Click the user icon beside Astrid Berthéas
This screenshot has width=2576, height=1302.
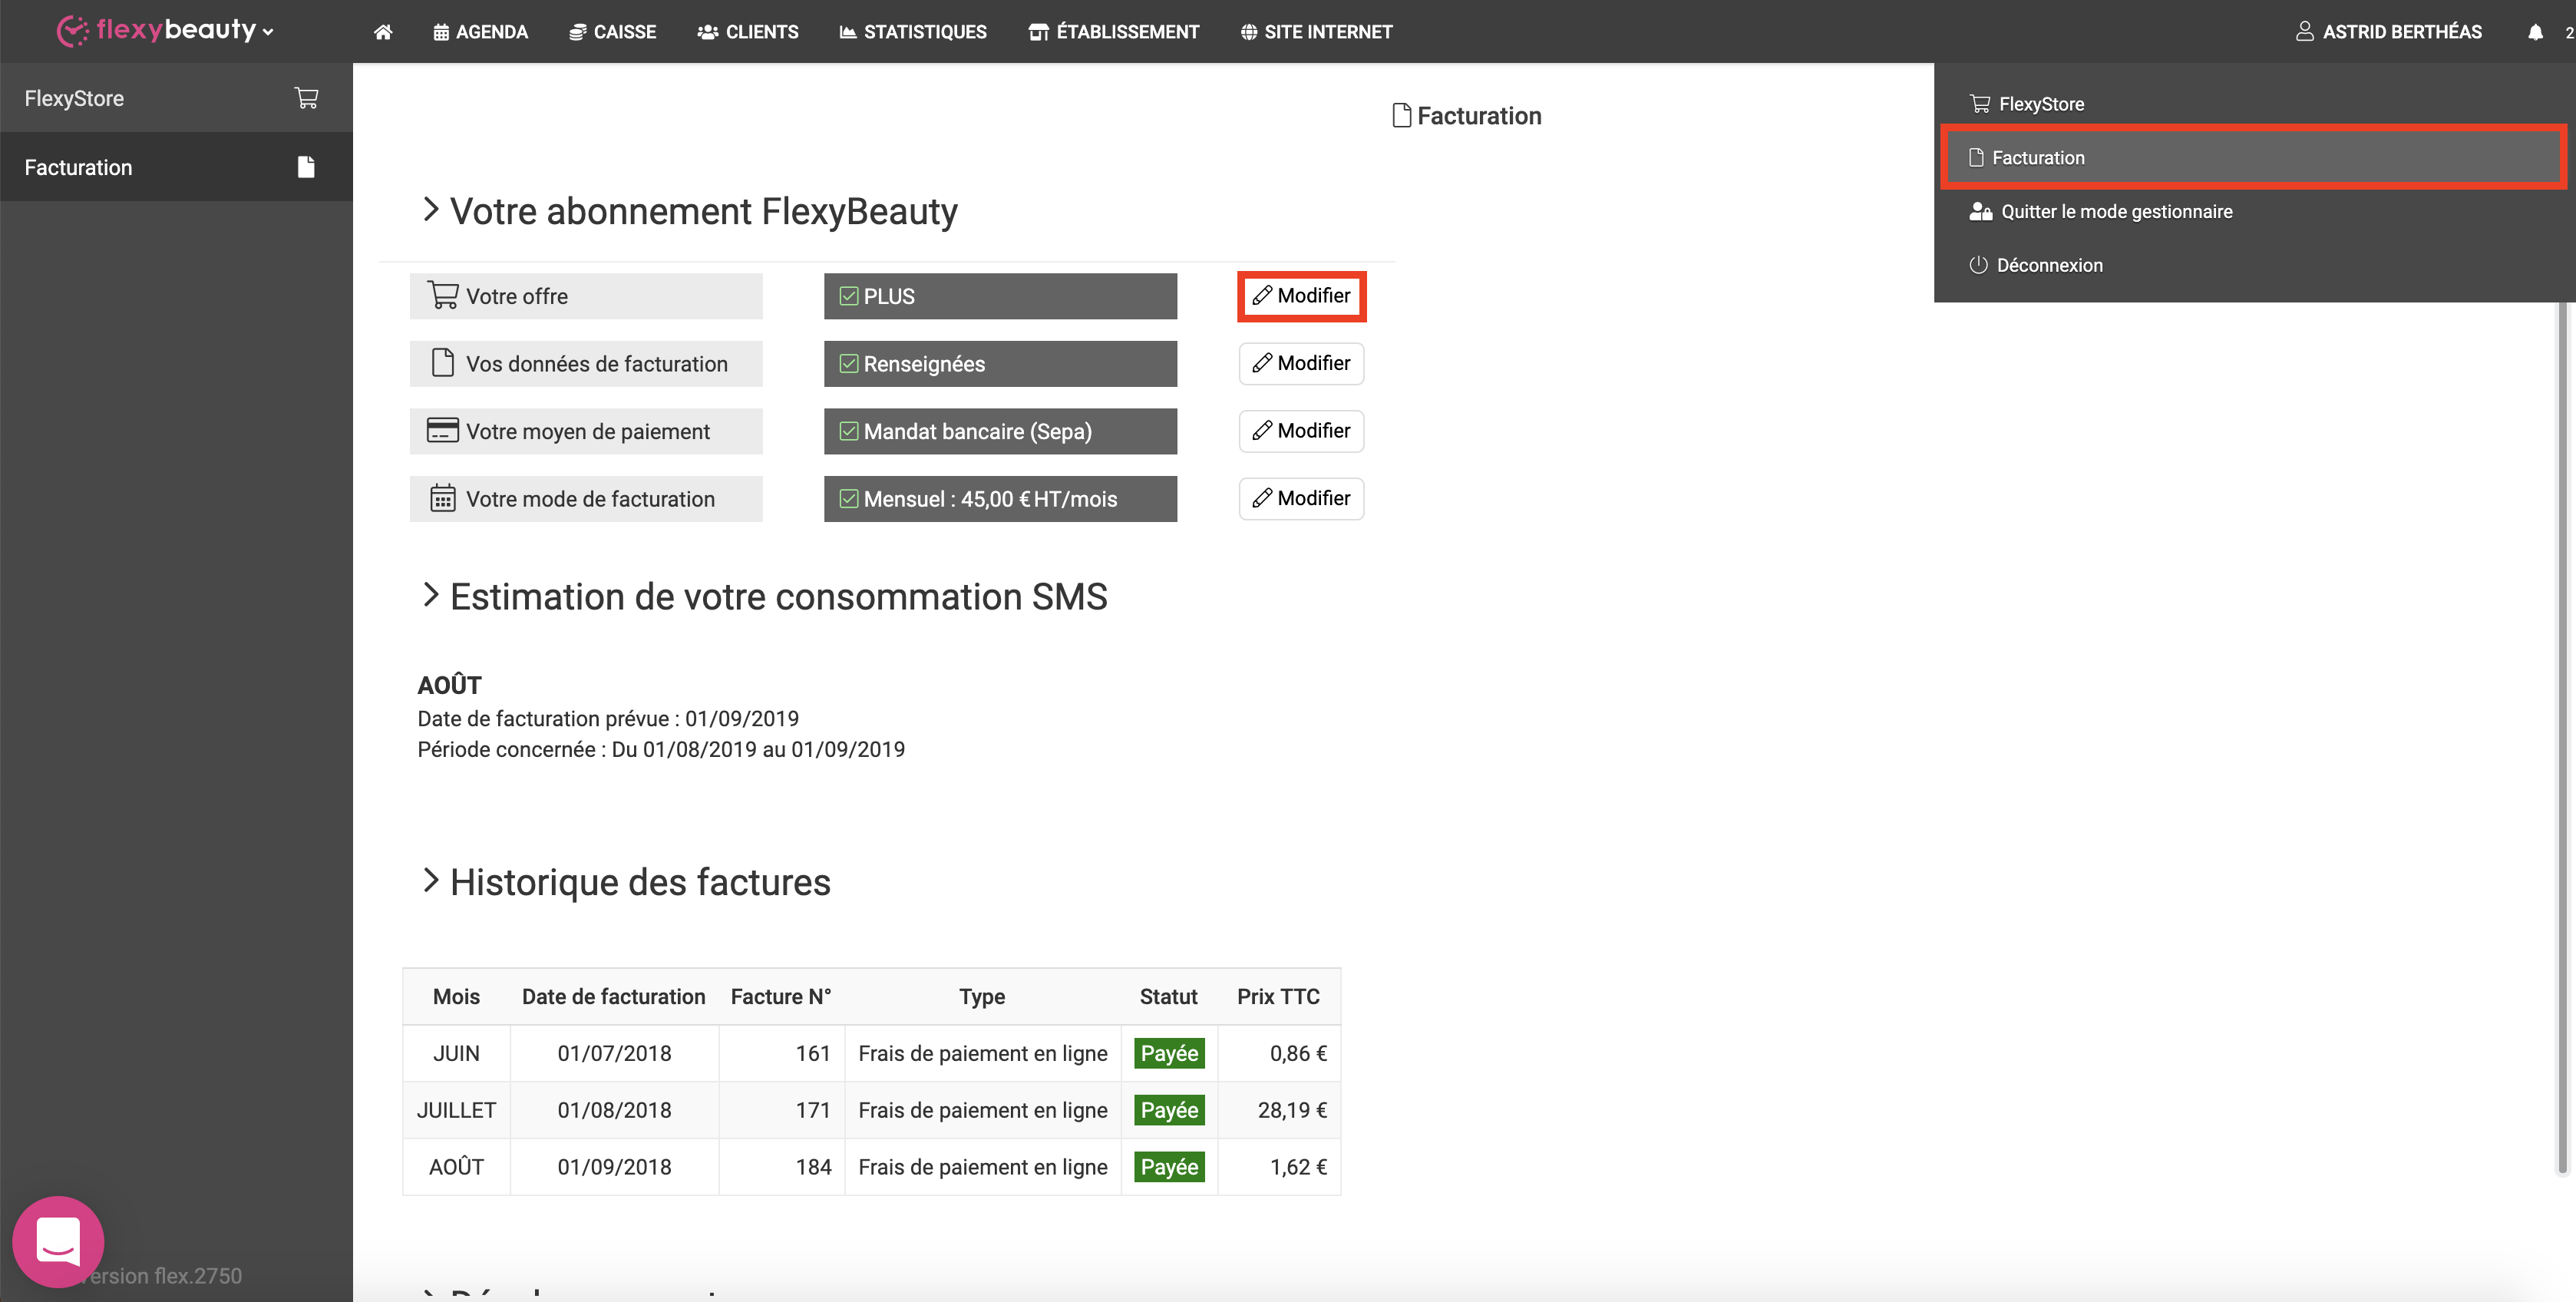[2304, 32]
